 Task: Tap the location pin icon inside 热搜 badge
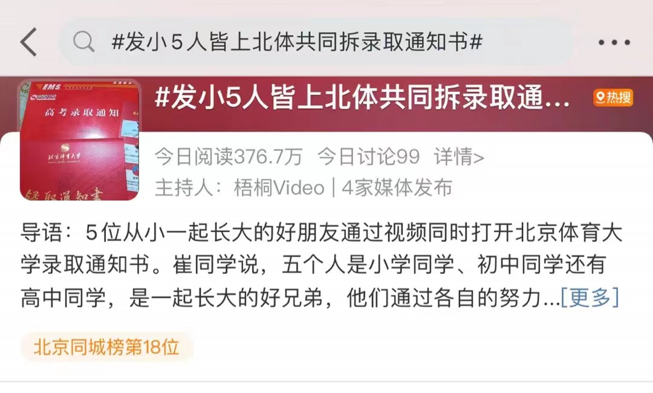click(x=600, y=98)
